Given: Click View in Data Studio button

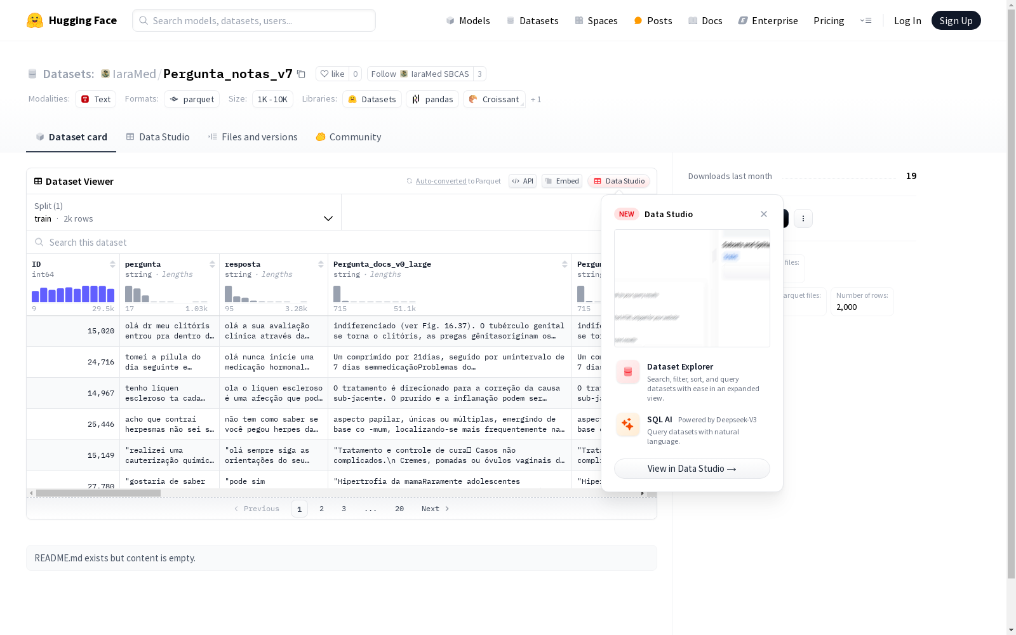Looking at the screenshot, I should [x=692, y=469].
